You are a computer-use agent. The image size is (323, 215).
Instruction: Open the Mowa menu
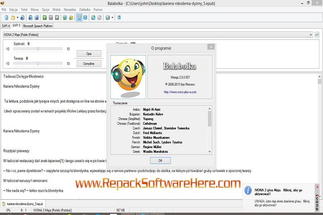(x=35, y=9)
